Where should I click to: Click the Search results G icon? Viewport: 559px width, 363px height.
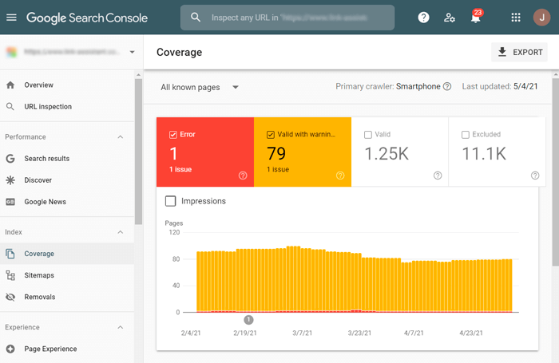pos(10,159)
